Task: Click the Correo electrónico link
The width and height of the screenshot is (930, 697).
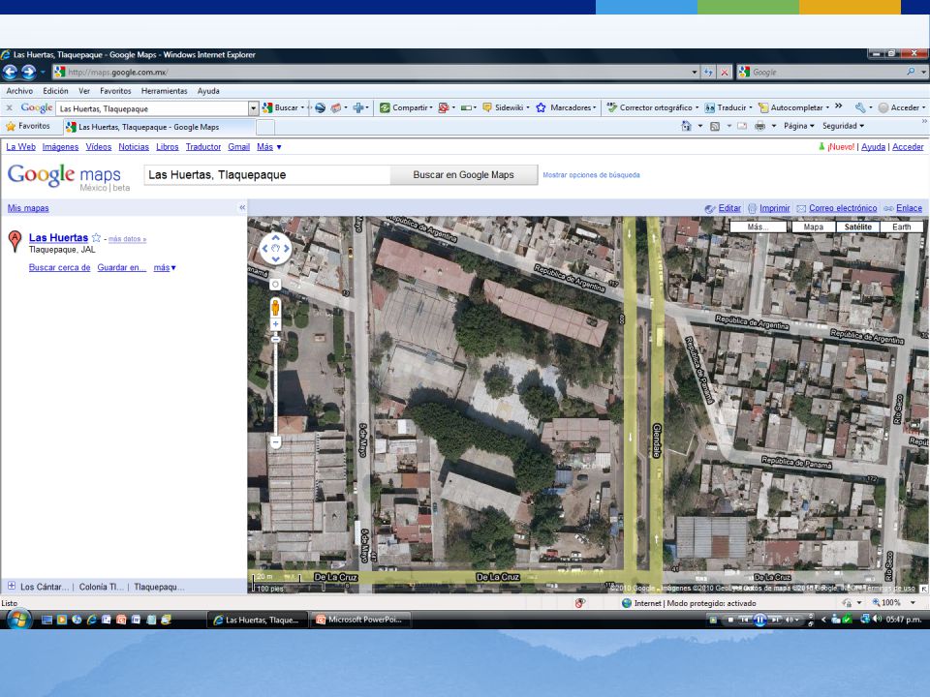Action: click(843, 208)
